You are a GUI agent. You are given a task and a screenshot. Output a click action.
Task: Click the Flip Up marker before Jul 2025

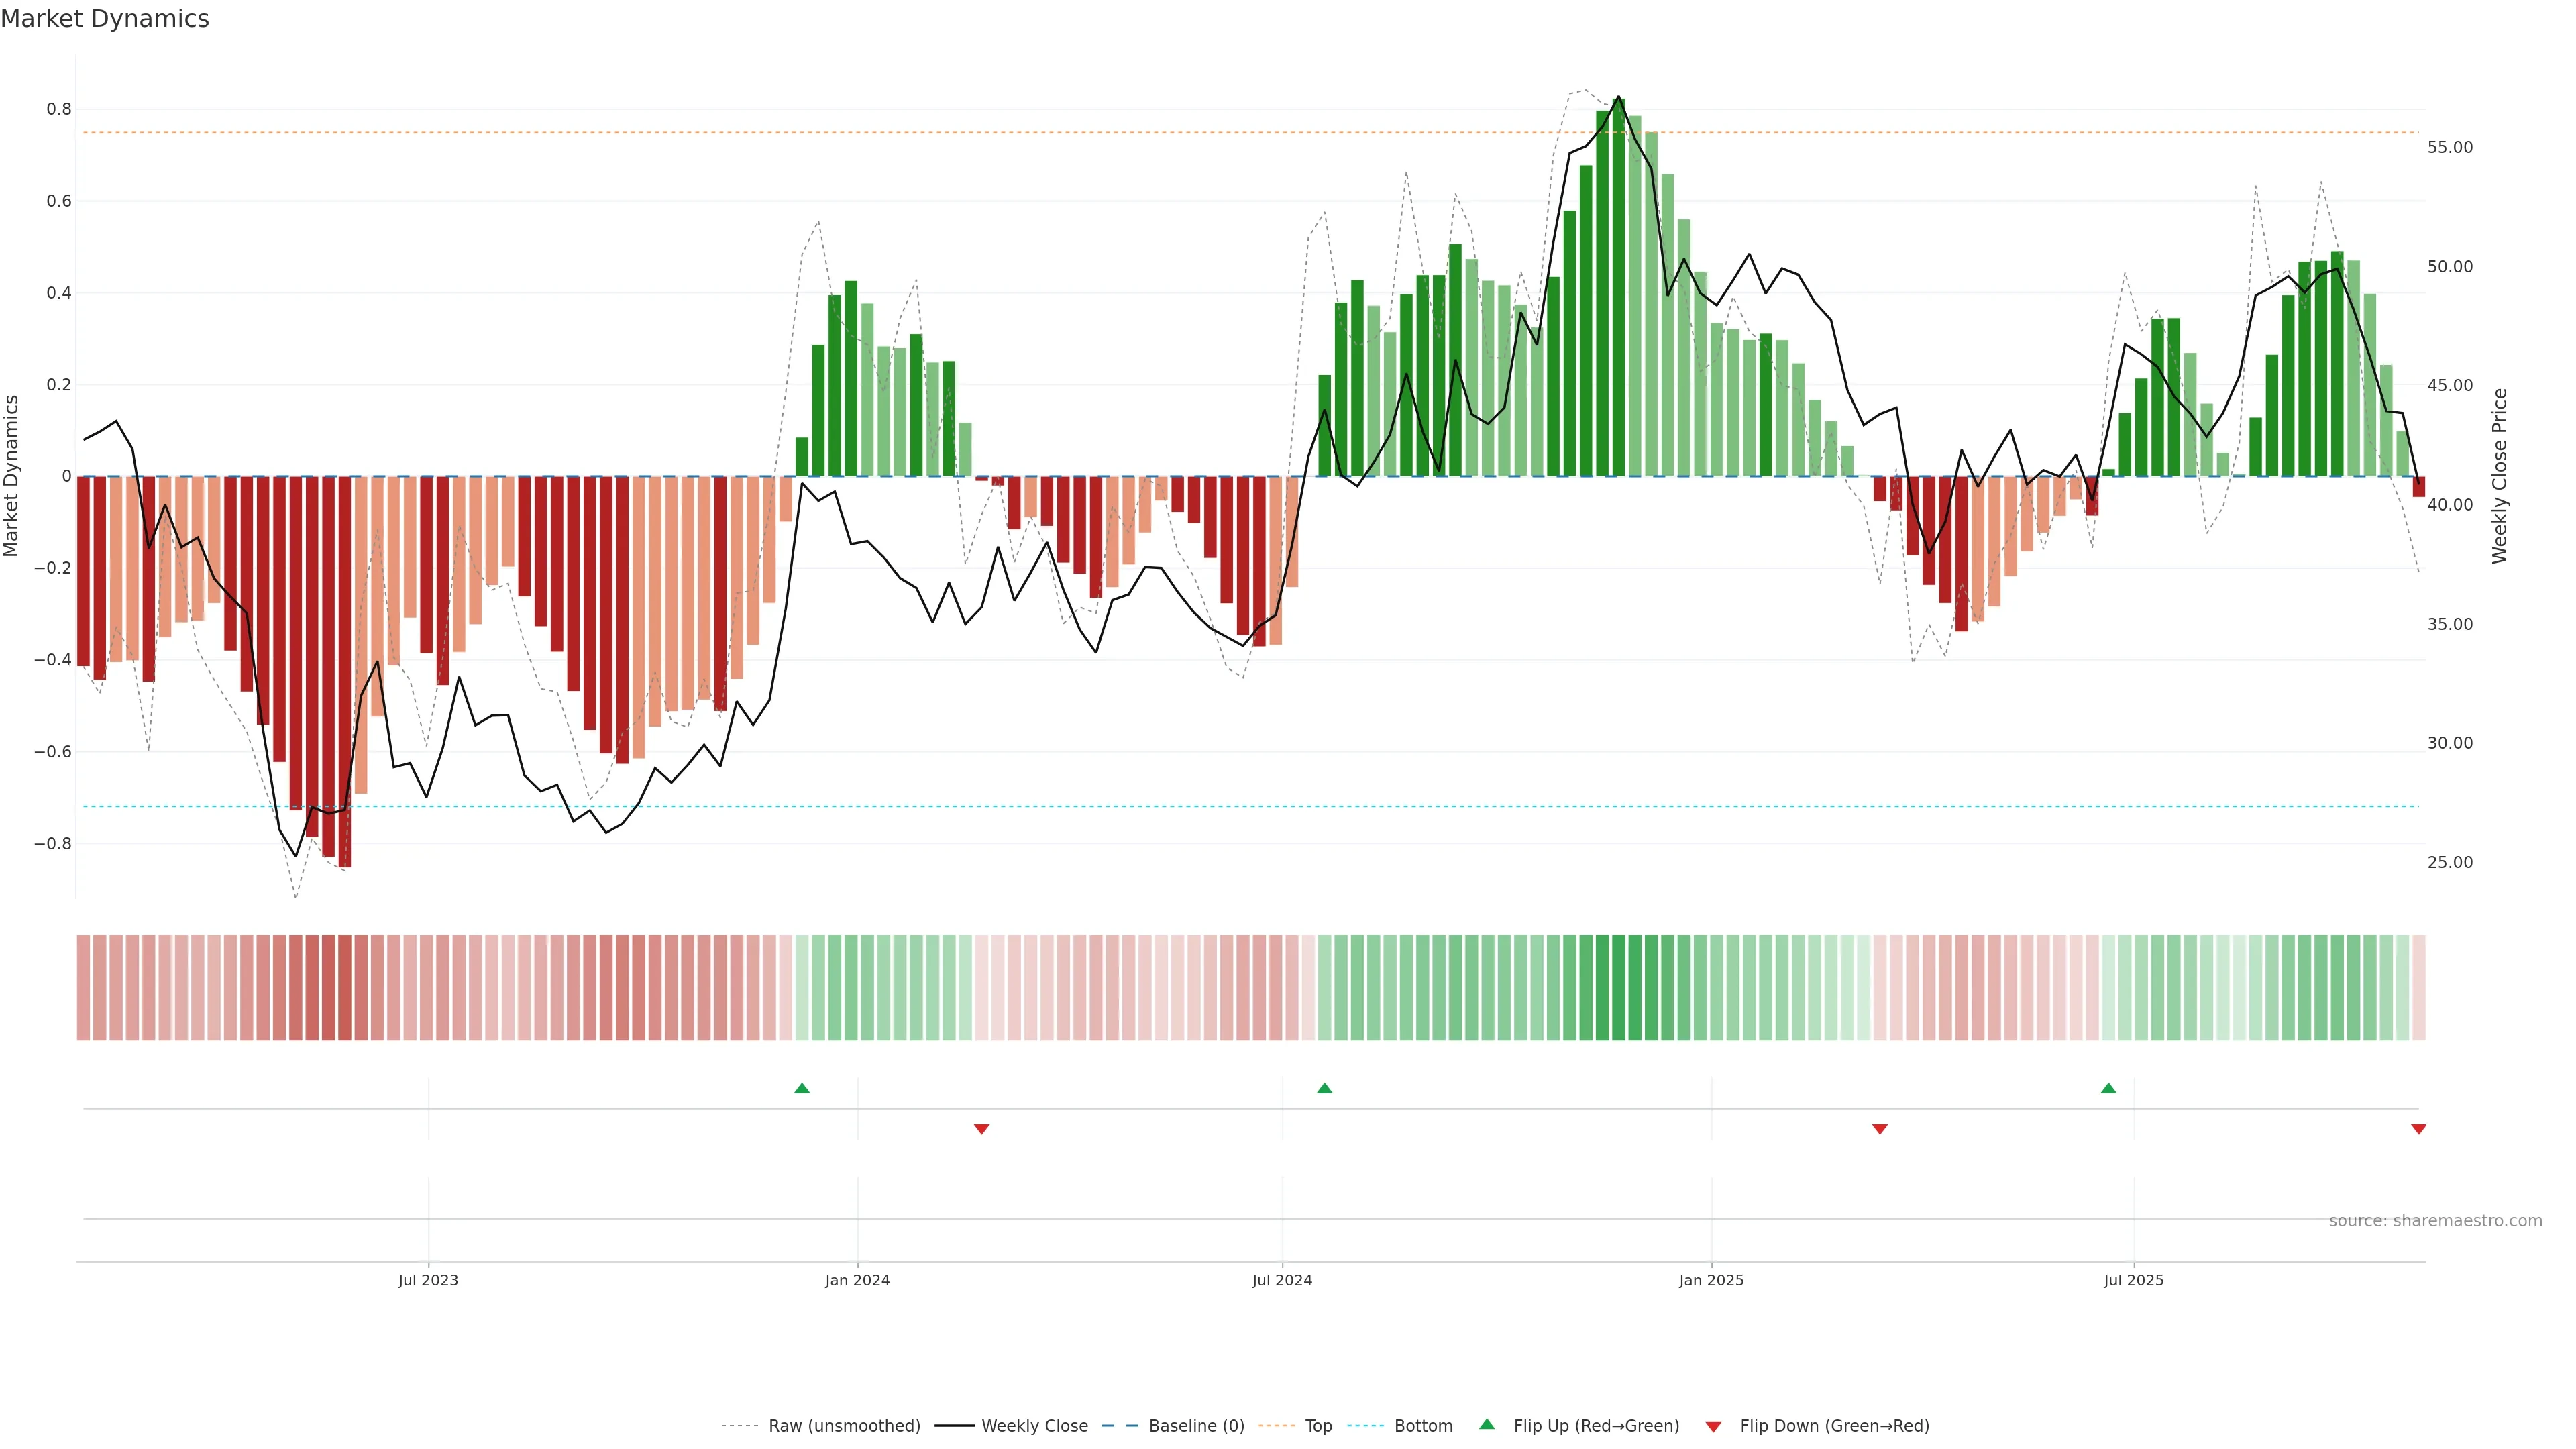[x=2108, y=1088]
